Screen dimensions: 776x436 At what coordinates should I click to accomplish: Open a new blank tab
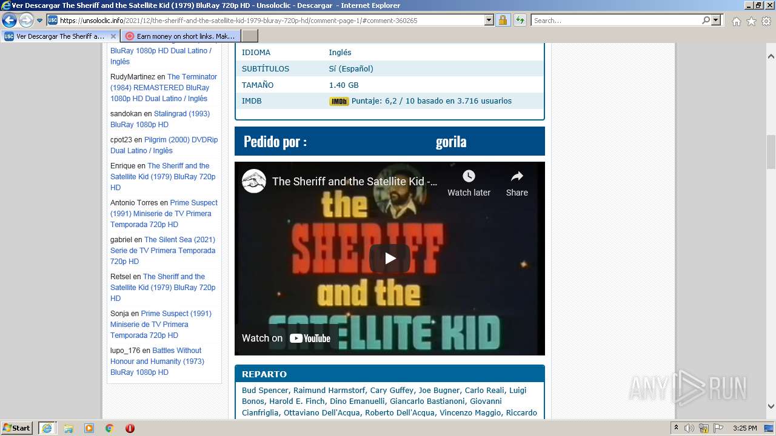(x=250, y=36)
